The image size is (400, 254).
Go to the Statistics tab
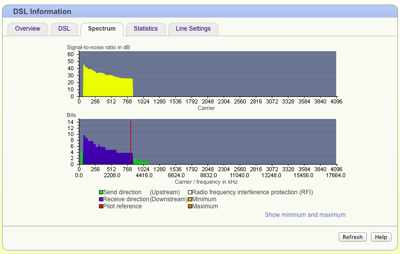(145, 29)
